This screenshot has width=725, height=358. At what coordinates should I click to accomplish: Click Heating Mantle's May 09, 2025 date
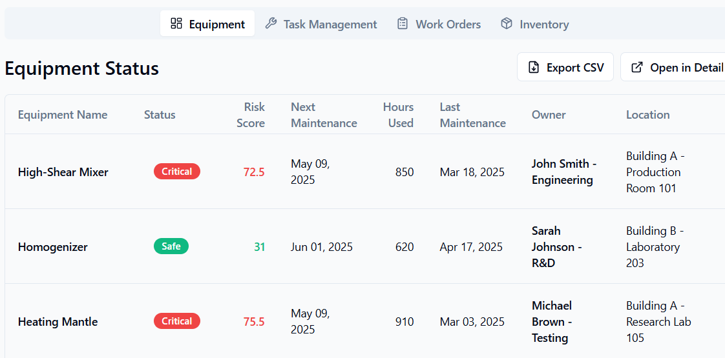coord(310,321)
